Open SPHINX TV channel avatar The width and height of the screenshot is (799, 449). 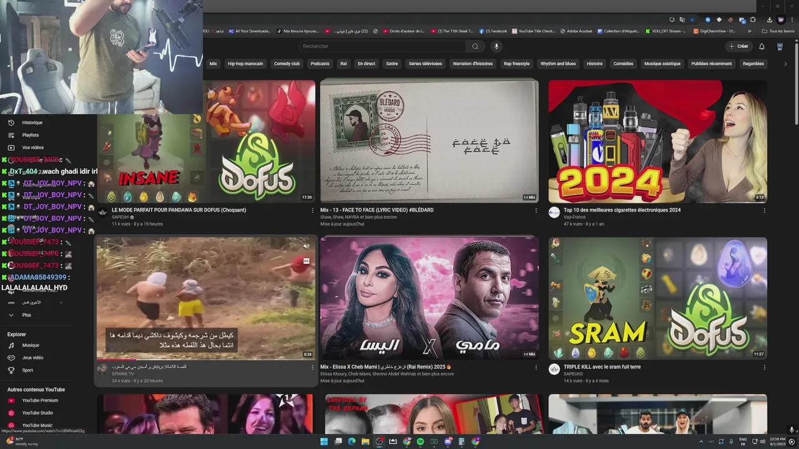click(x=102, y=369)
